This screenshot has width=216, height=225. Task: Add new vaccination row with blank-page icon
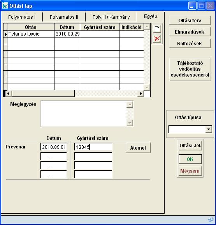[157, 29]
